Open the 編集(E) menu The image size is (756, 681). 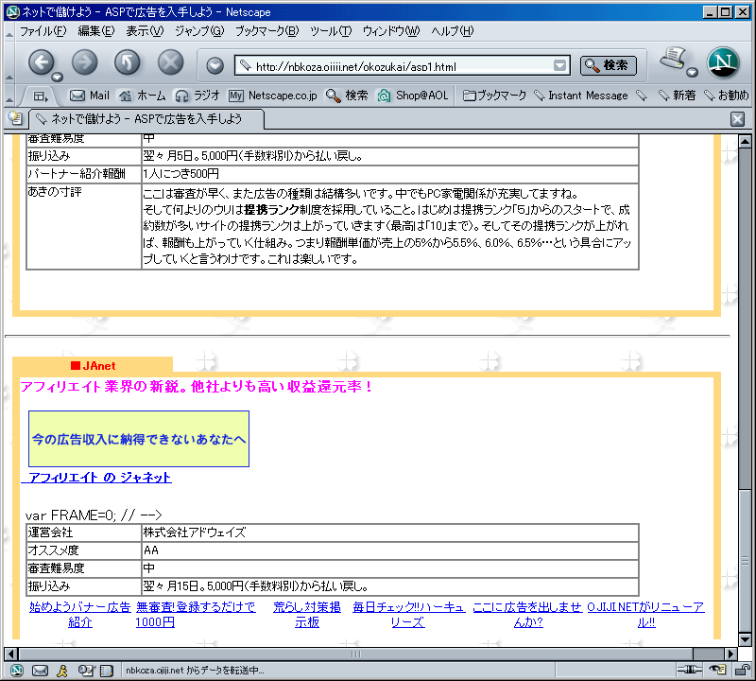coord(96,31)
